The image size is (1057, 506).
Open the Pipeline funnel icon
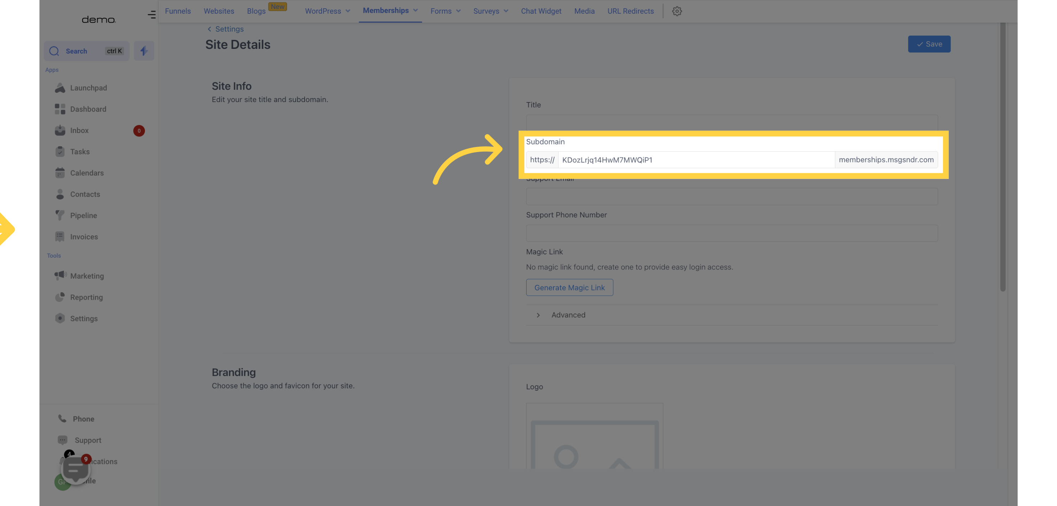tap(60, 216)
